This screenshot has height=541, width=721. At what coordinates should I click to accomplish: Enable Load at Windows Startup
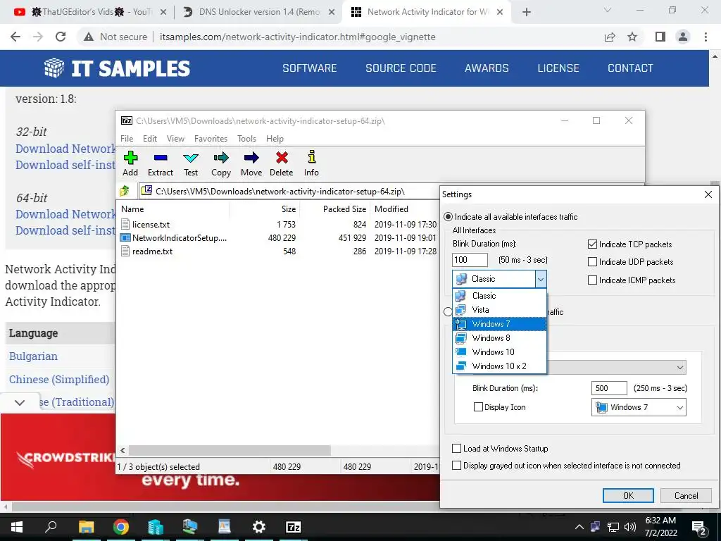click(x=456, y=449)
